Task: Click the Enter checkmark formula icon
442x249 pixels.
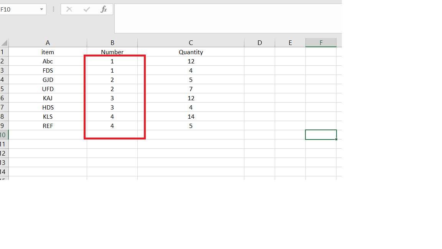Action: (x=87, y=9)
